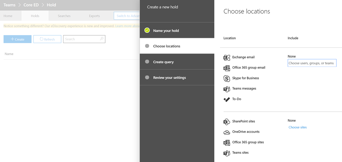Click the Exchange email icon
Image resolution: width=342 pixels, height=162 pixels.
[227, 58]
